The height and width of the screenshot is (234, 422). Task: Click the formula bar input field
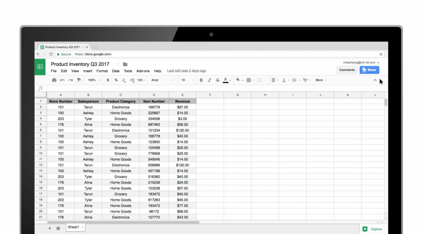coord(211,88)
